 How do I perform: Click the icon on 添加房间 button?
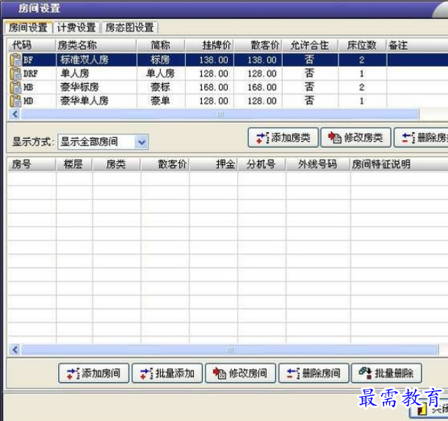click(73, 373)
